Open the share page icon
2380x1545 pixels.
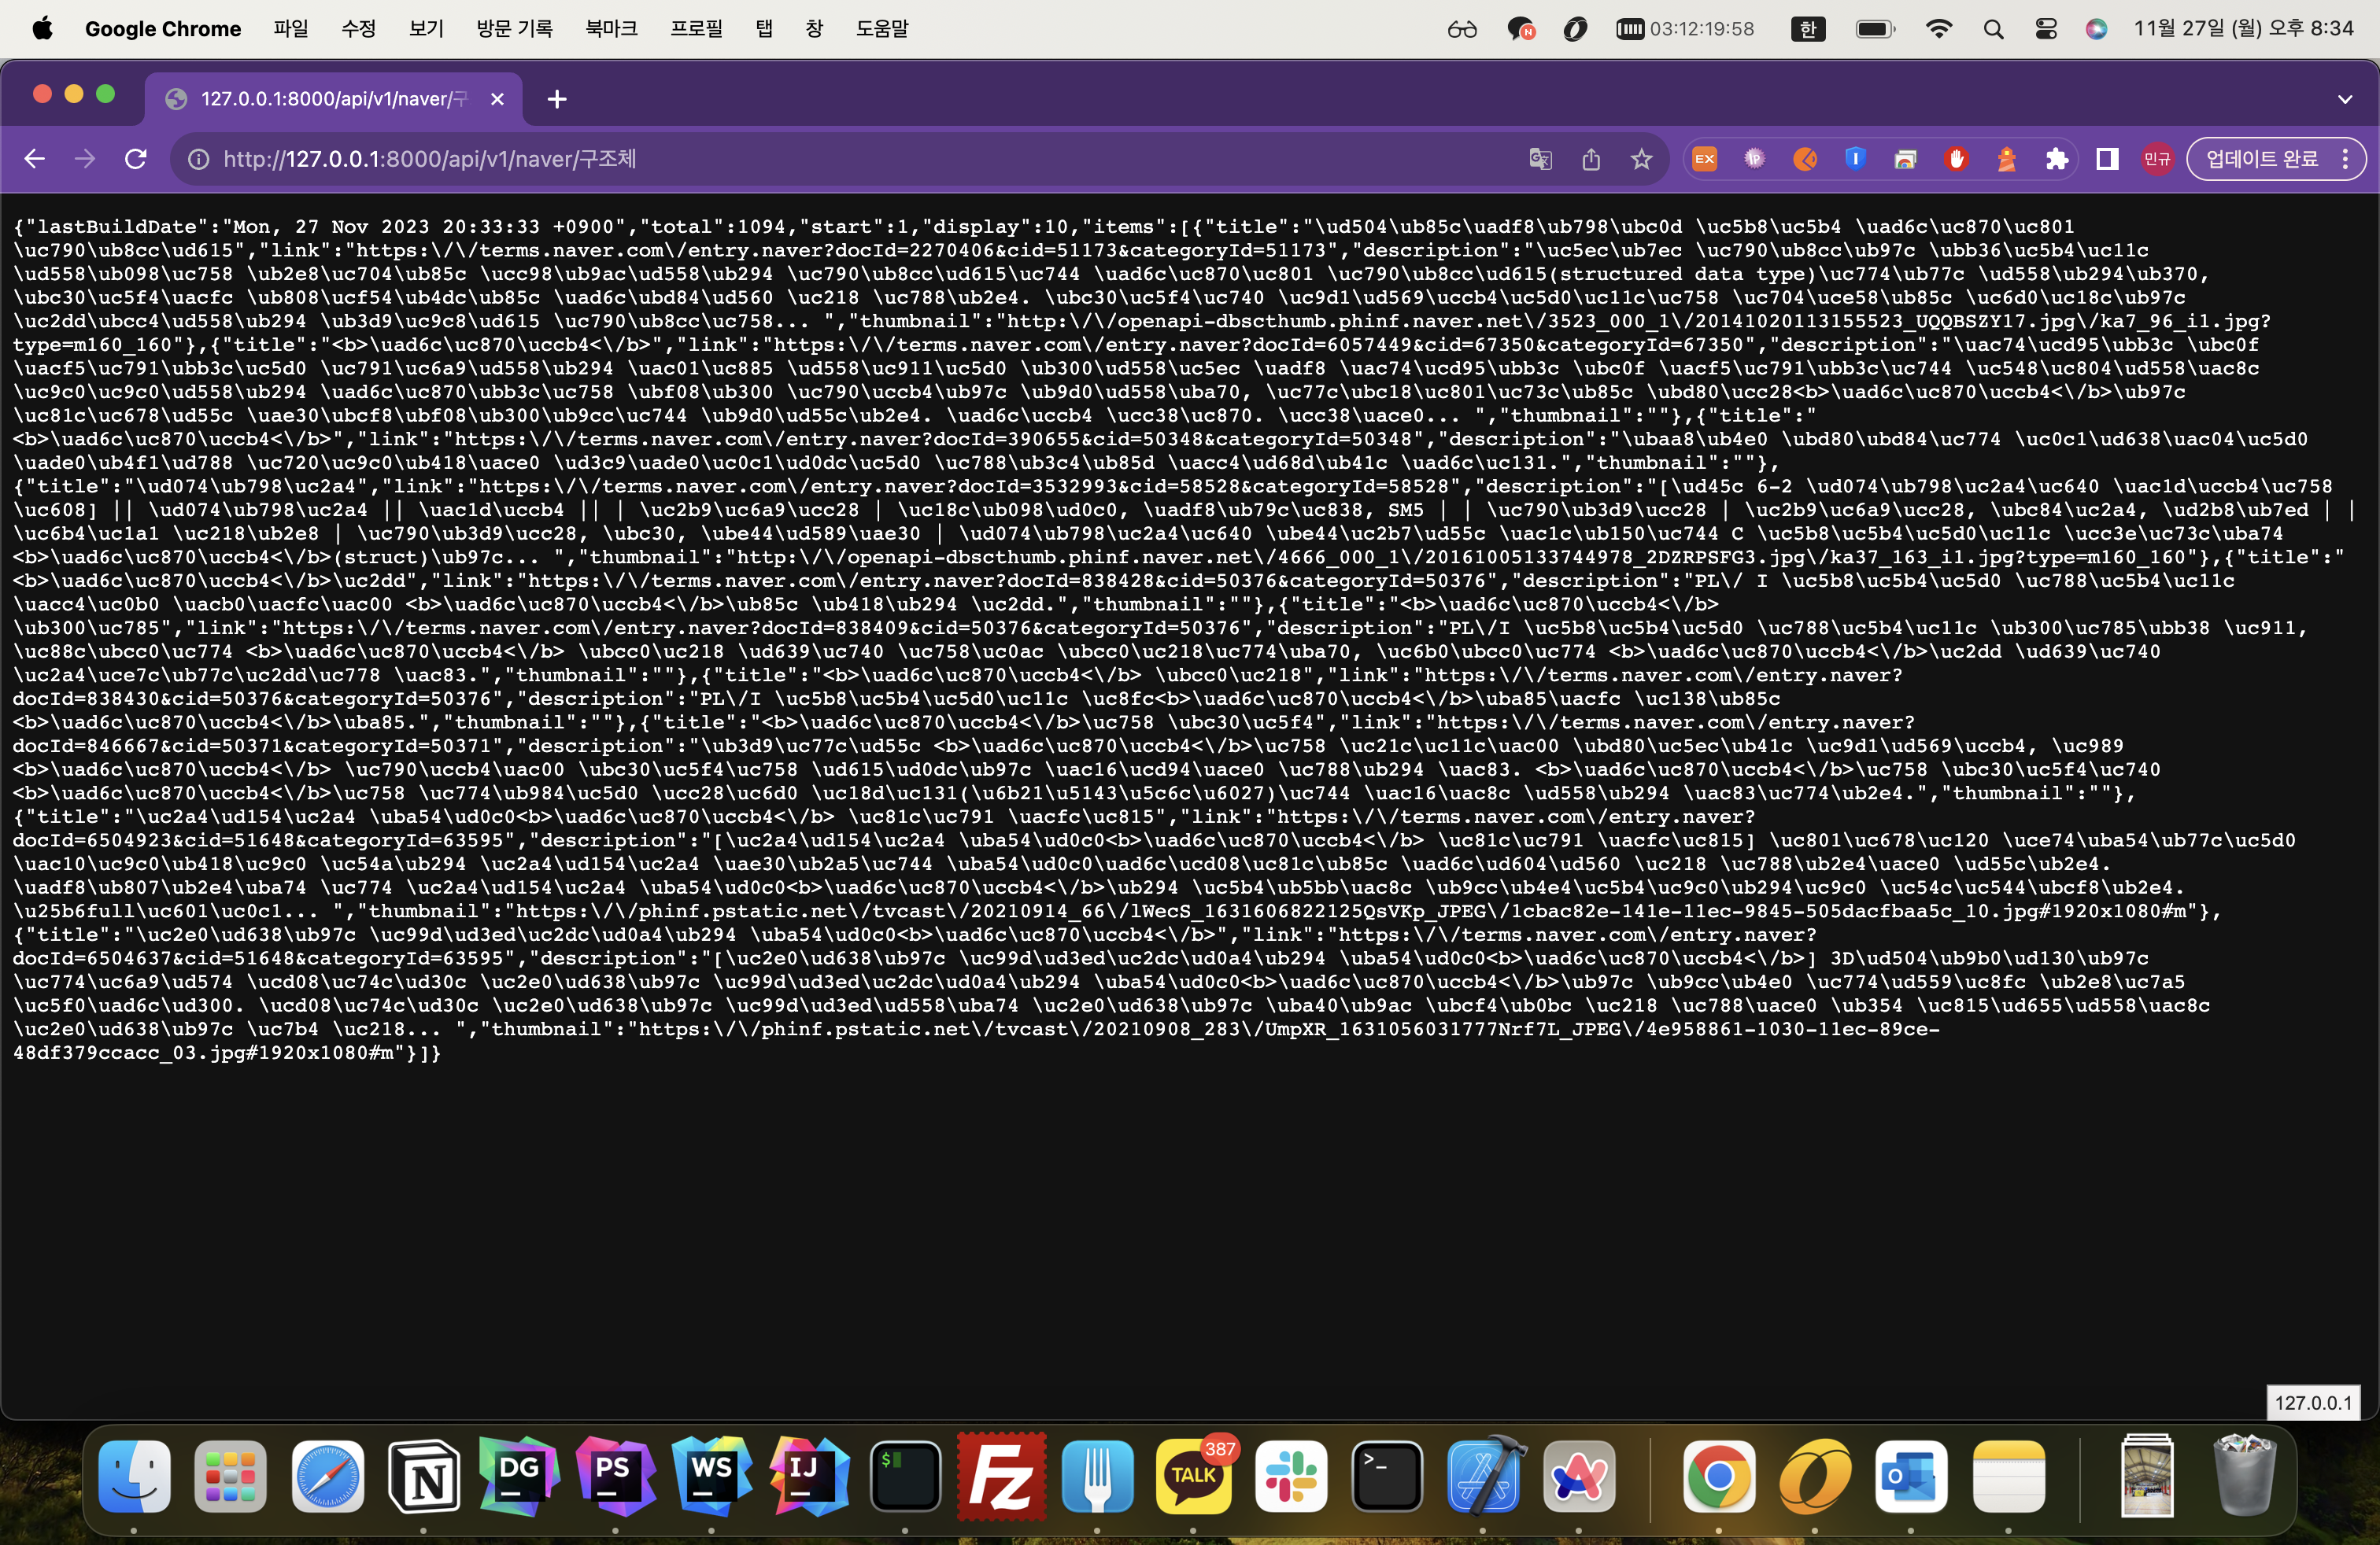click(x=1591, y=159)
